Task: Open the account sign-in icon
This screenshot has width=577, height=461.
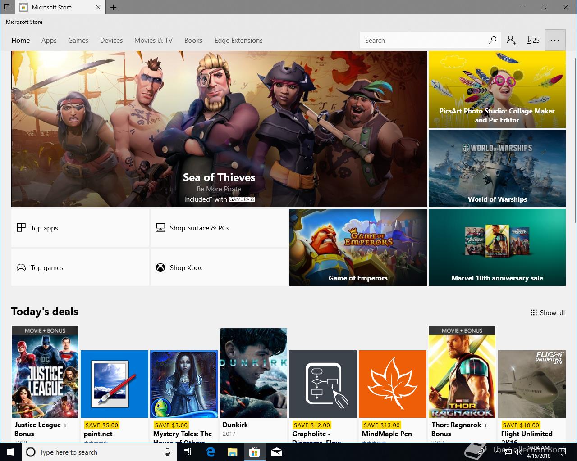Action: click(511, 40)
